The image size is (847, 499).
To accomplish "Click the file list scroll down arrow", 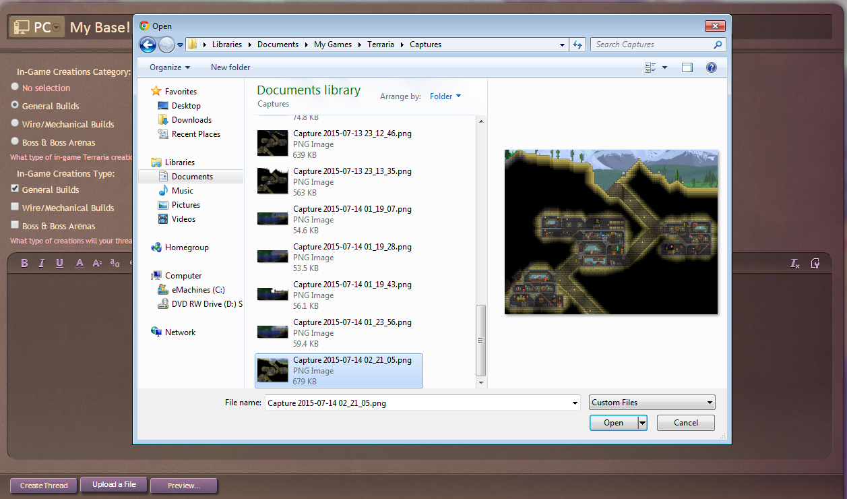I will [x=480, y=382].
